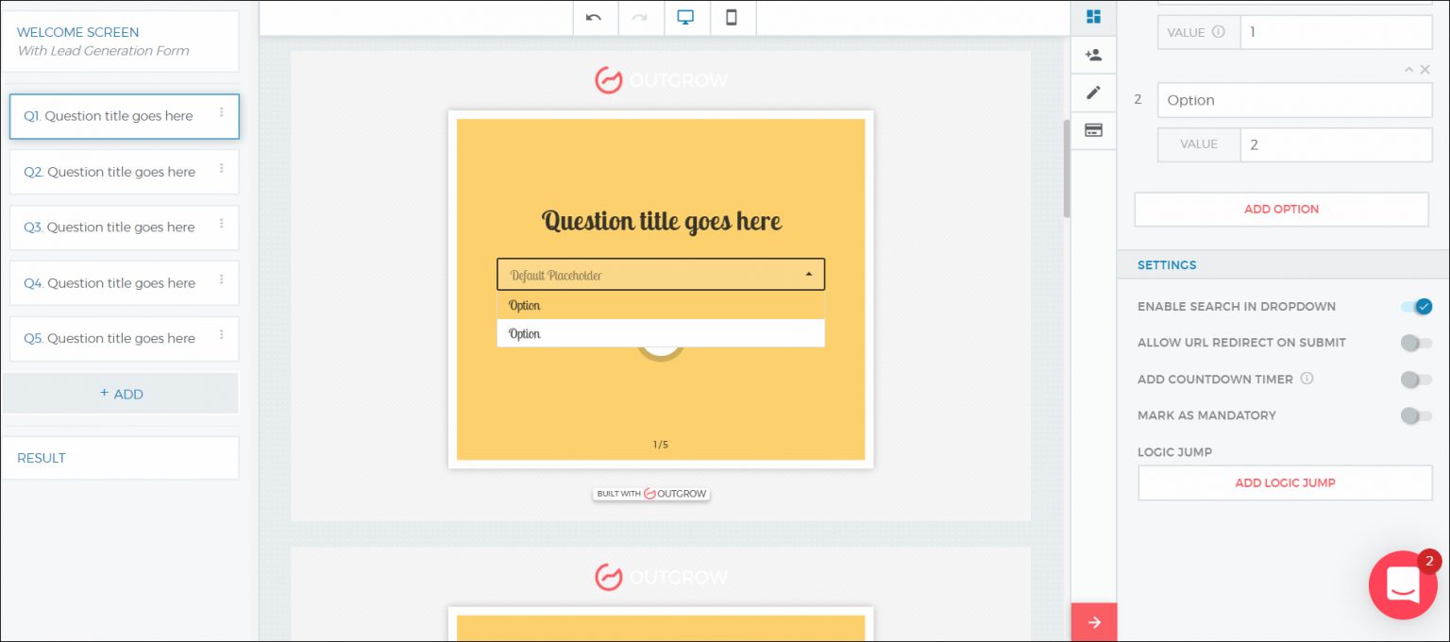Screen dimensions: 1450x642
Task: Switch to mobile preview icon
Action: tap(732, 17)
